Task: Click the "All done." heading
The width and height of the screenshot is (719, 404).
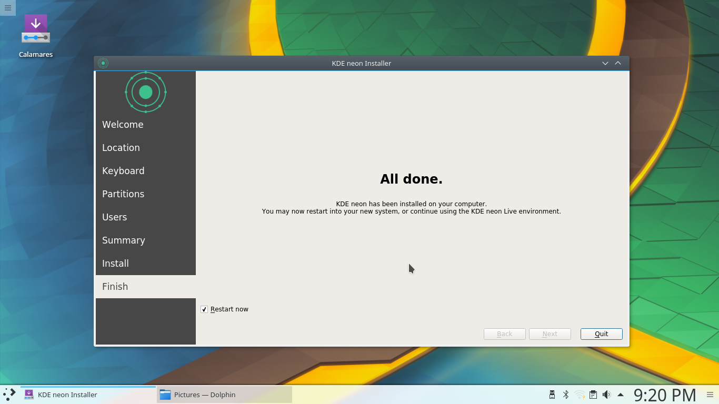Action: [x=411, y=179]
